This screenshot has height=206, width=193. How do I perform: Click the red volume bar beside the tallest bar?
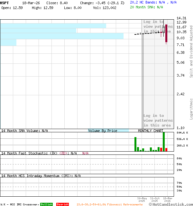(x=166, y=150)
